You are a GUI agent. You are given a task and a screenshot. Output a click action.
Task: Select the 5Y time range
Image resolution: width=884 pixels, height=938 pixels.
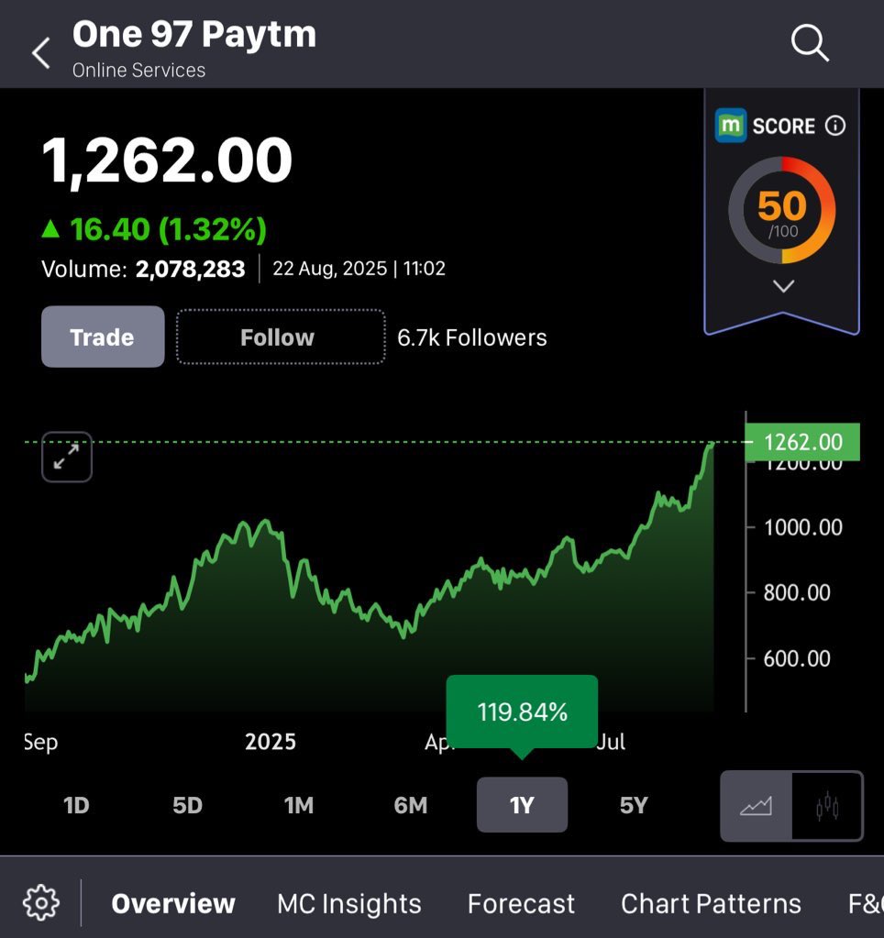pos(634,805)
